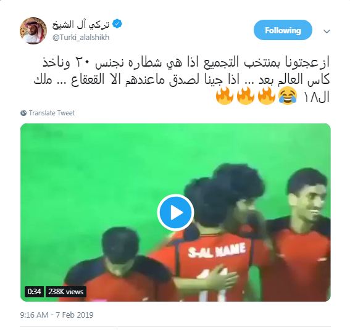Image resolution: width=350 pixels, height=330 pixels.
Task: Click the Arabic tweet text body
Action: [181, 80]
